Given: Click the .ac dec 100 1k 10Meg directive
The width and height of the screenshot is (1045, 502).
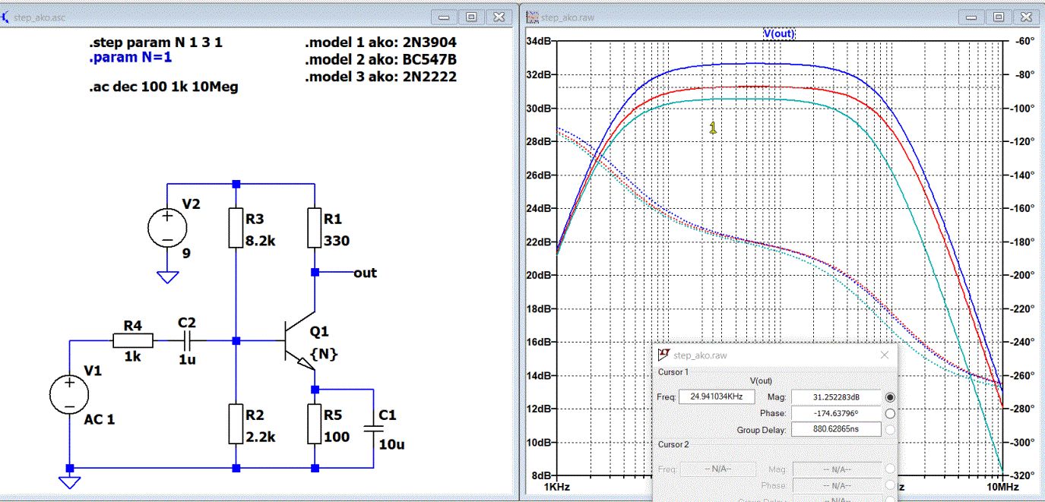Looking at the screenshot, I should [163, 87].
